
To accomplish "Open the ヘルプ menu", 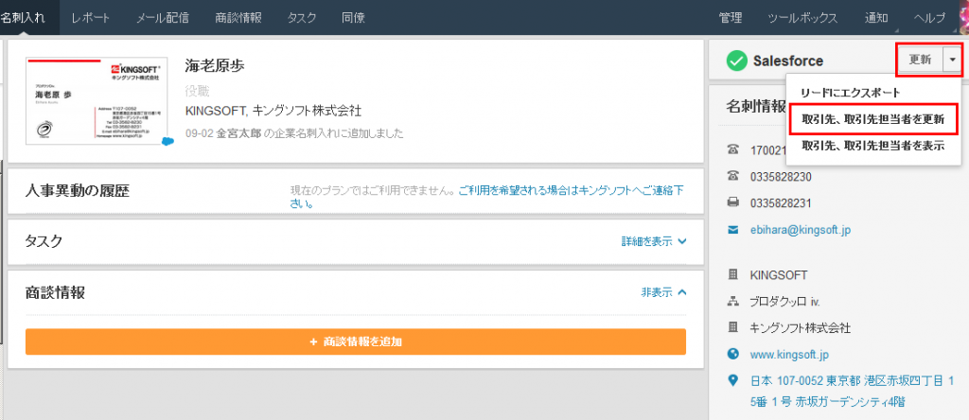I will (x=929, y=18).
